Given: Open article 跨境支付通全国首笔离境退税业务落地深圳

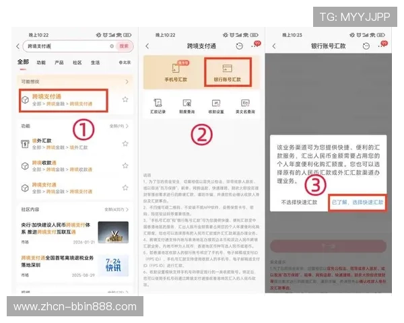Looking at the screenshot, I should [57, 261].
